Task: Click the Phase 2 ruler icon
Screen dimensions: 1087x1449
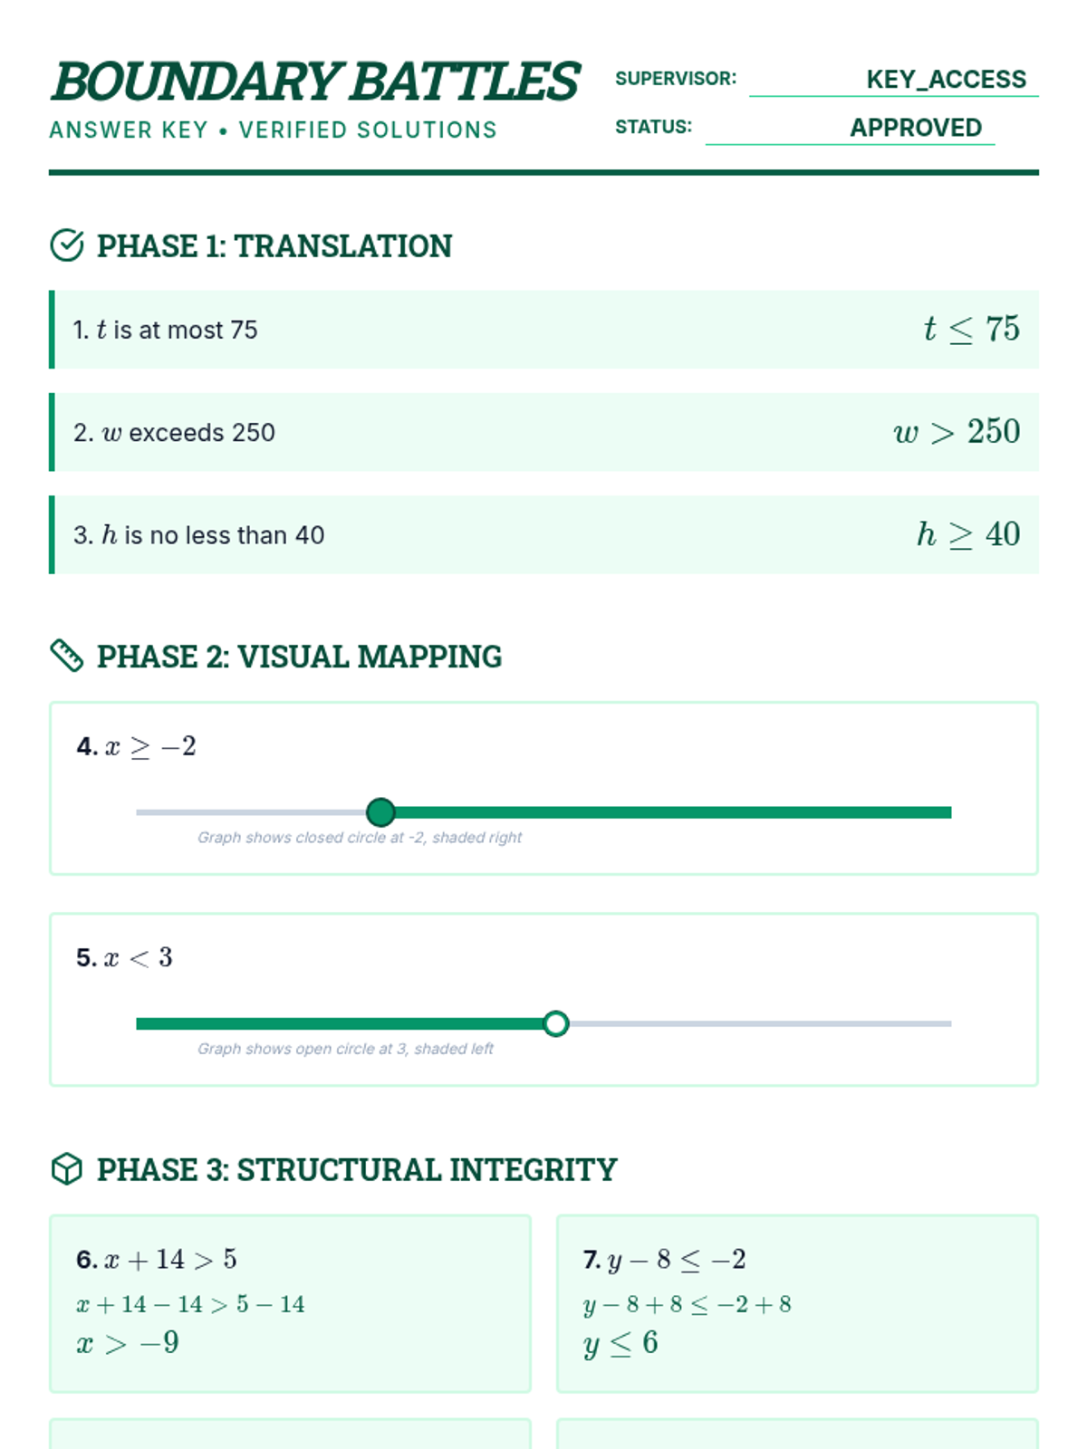Action: (x=67, y=656)
